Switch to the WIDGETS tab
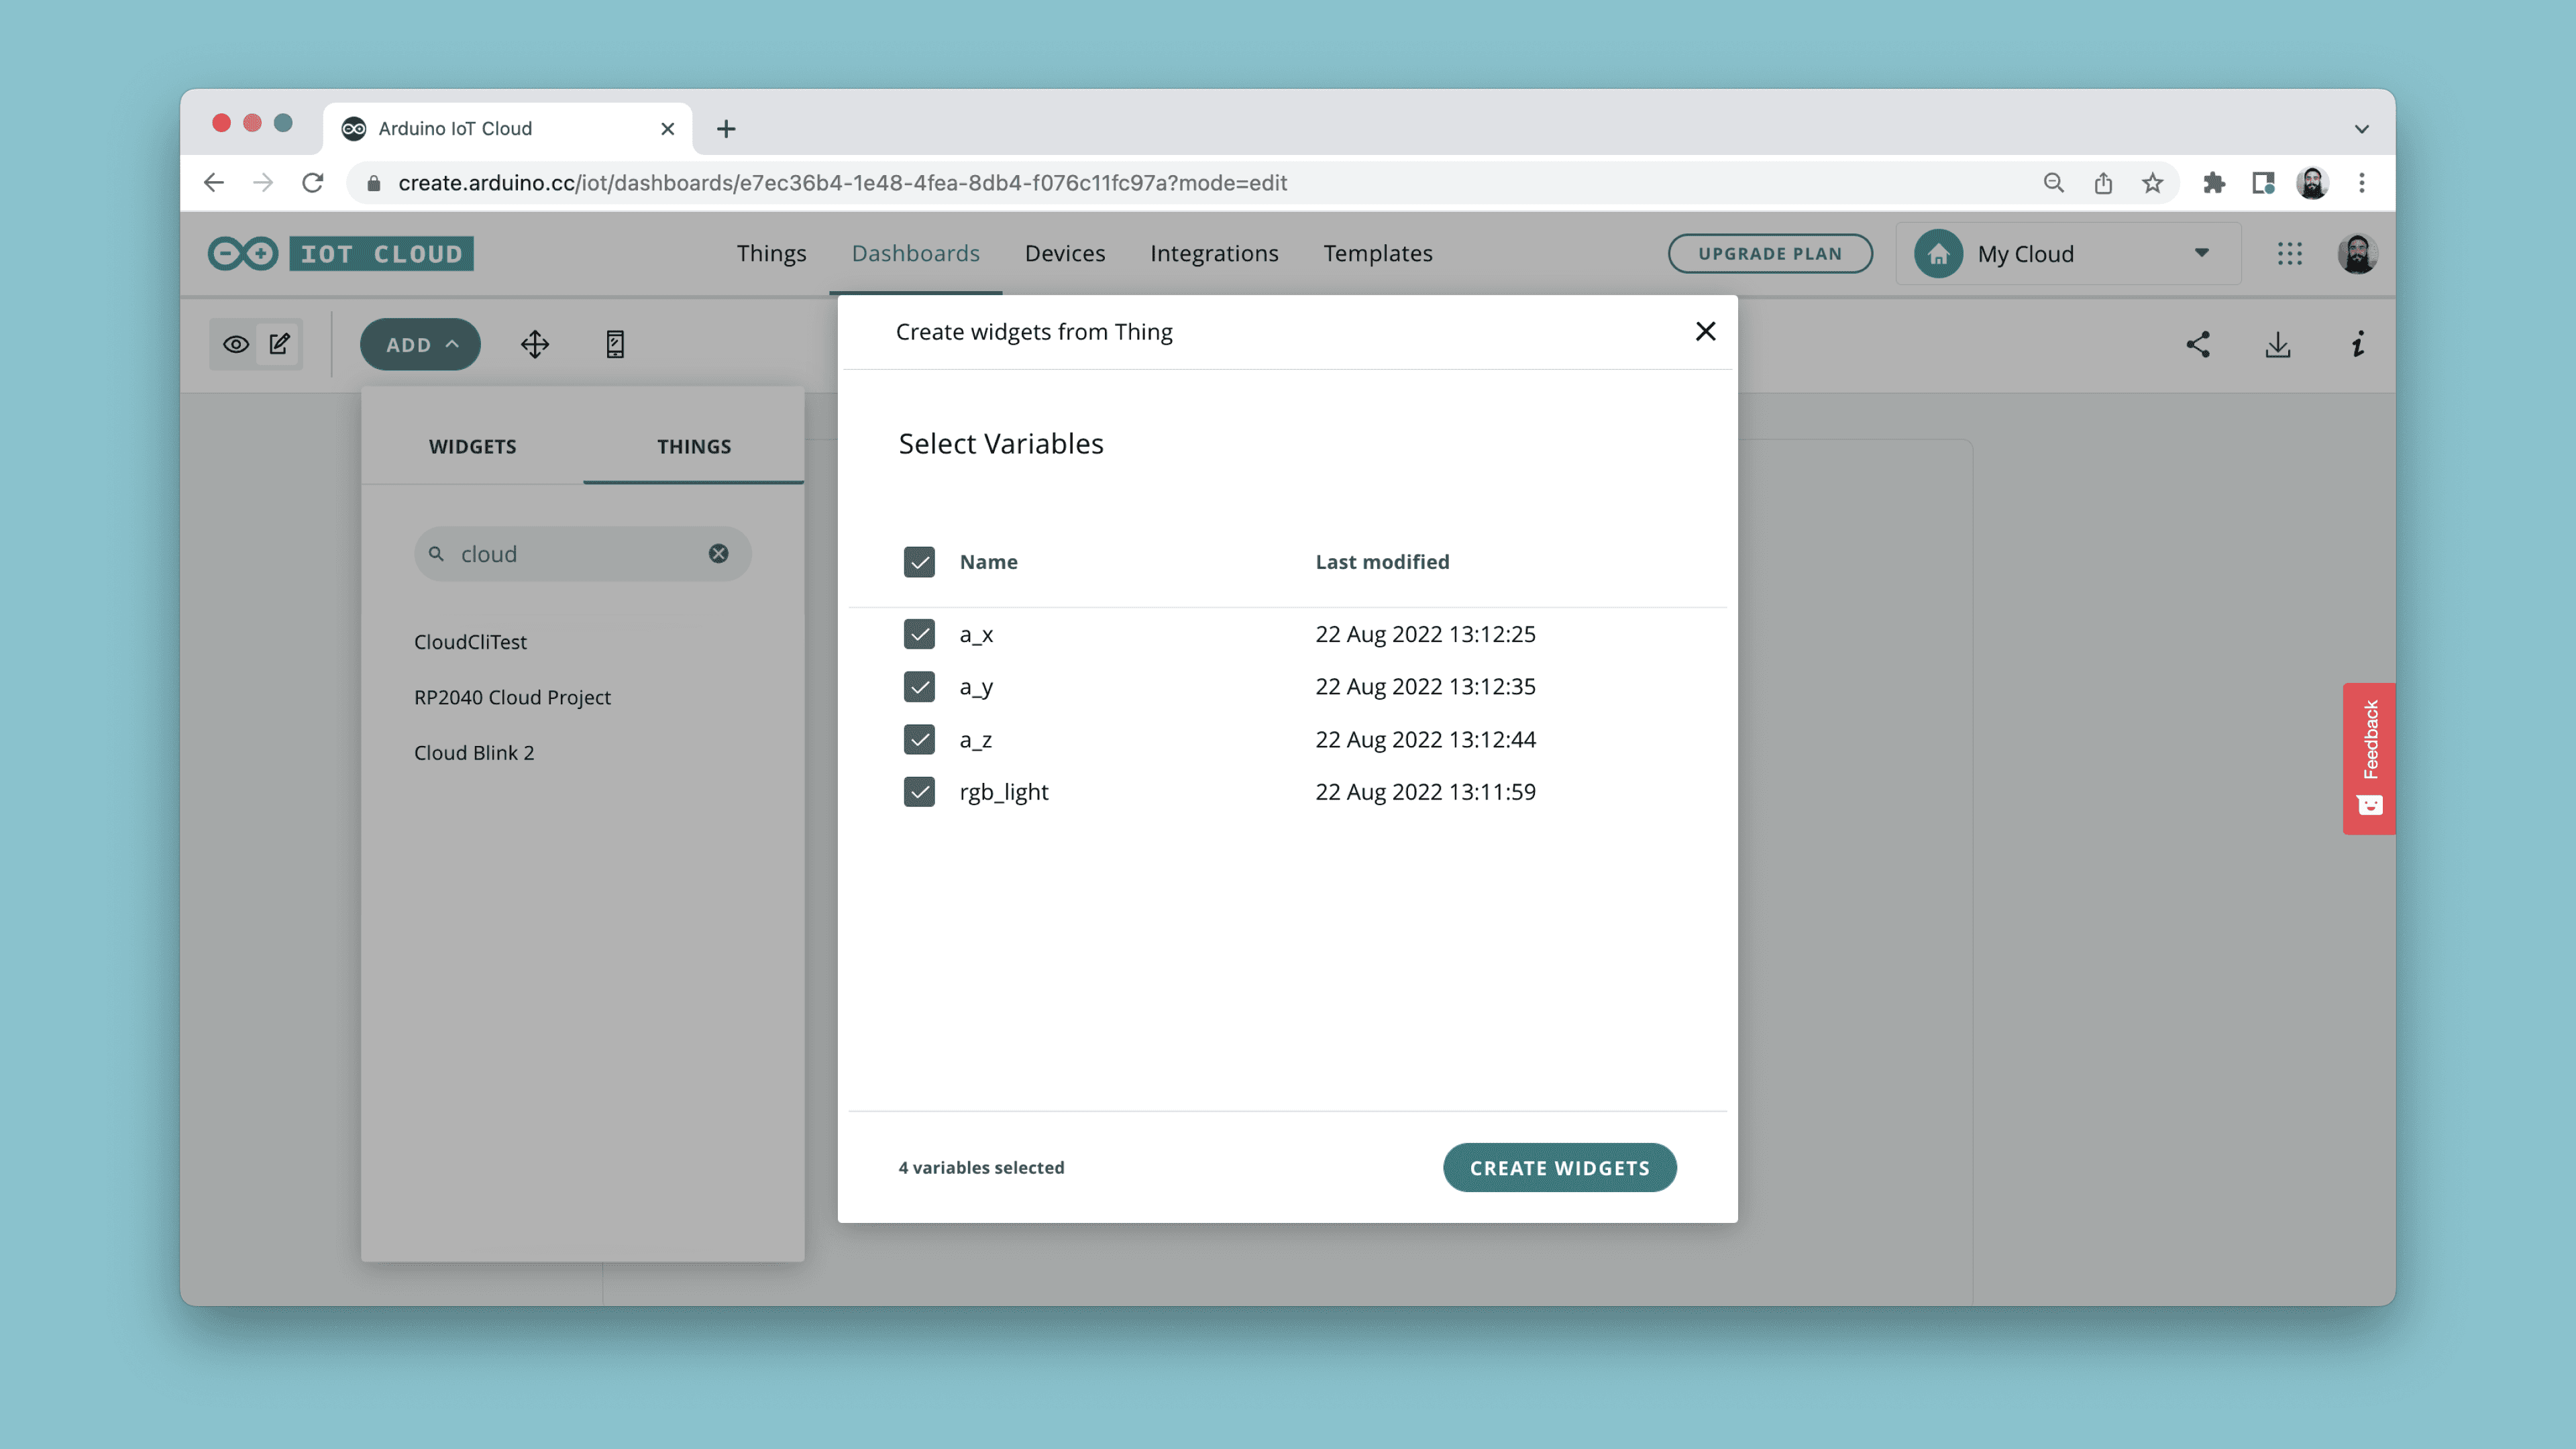This screenshot has height=1449, width=2576. click(472, 447)
